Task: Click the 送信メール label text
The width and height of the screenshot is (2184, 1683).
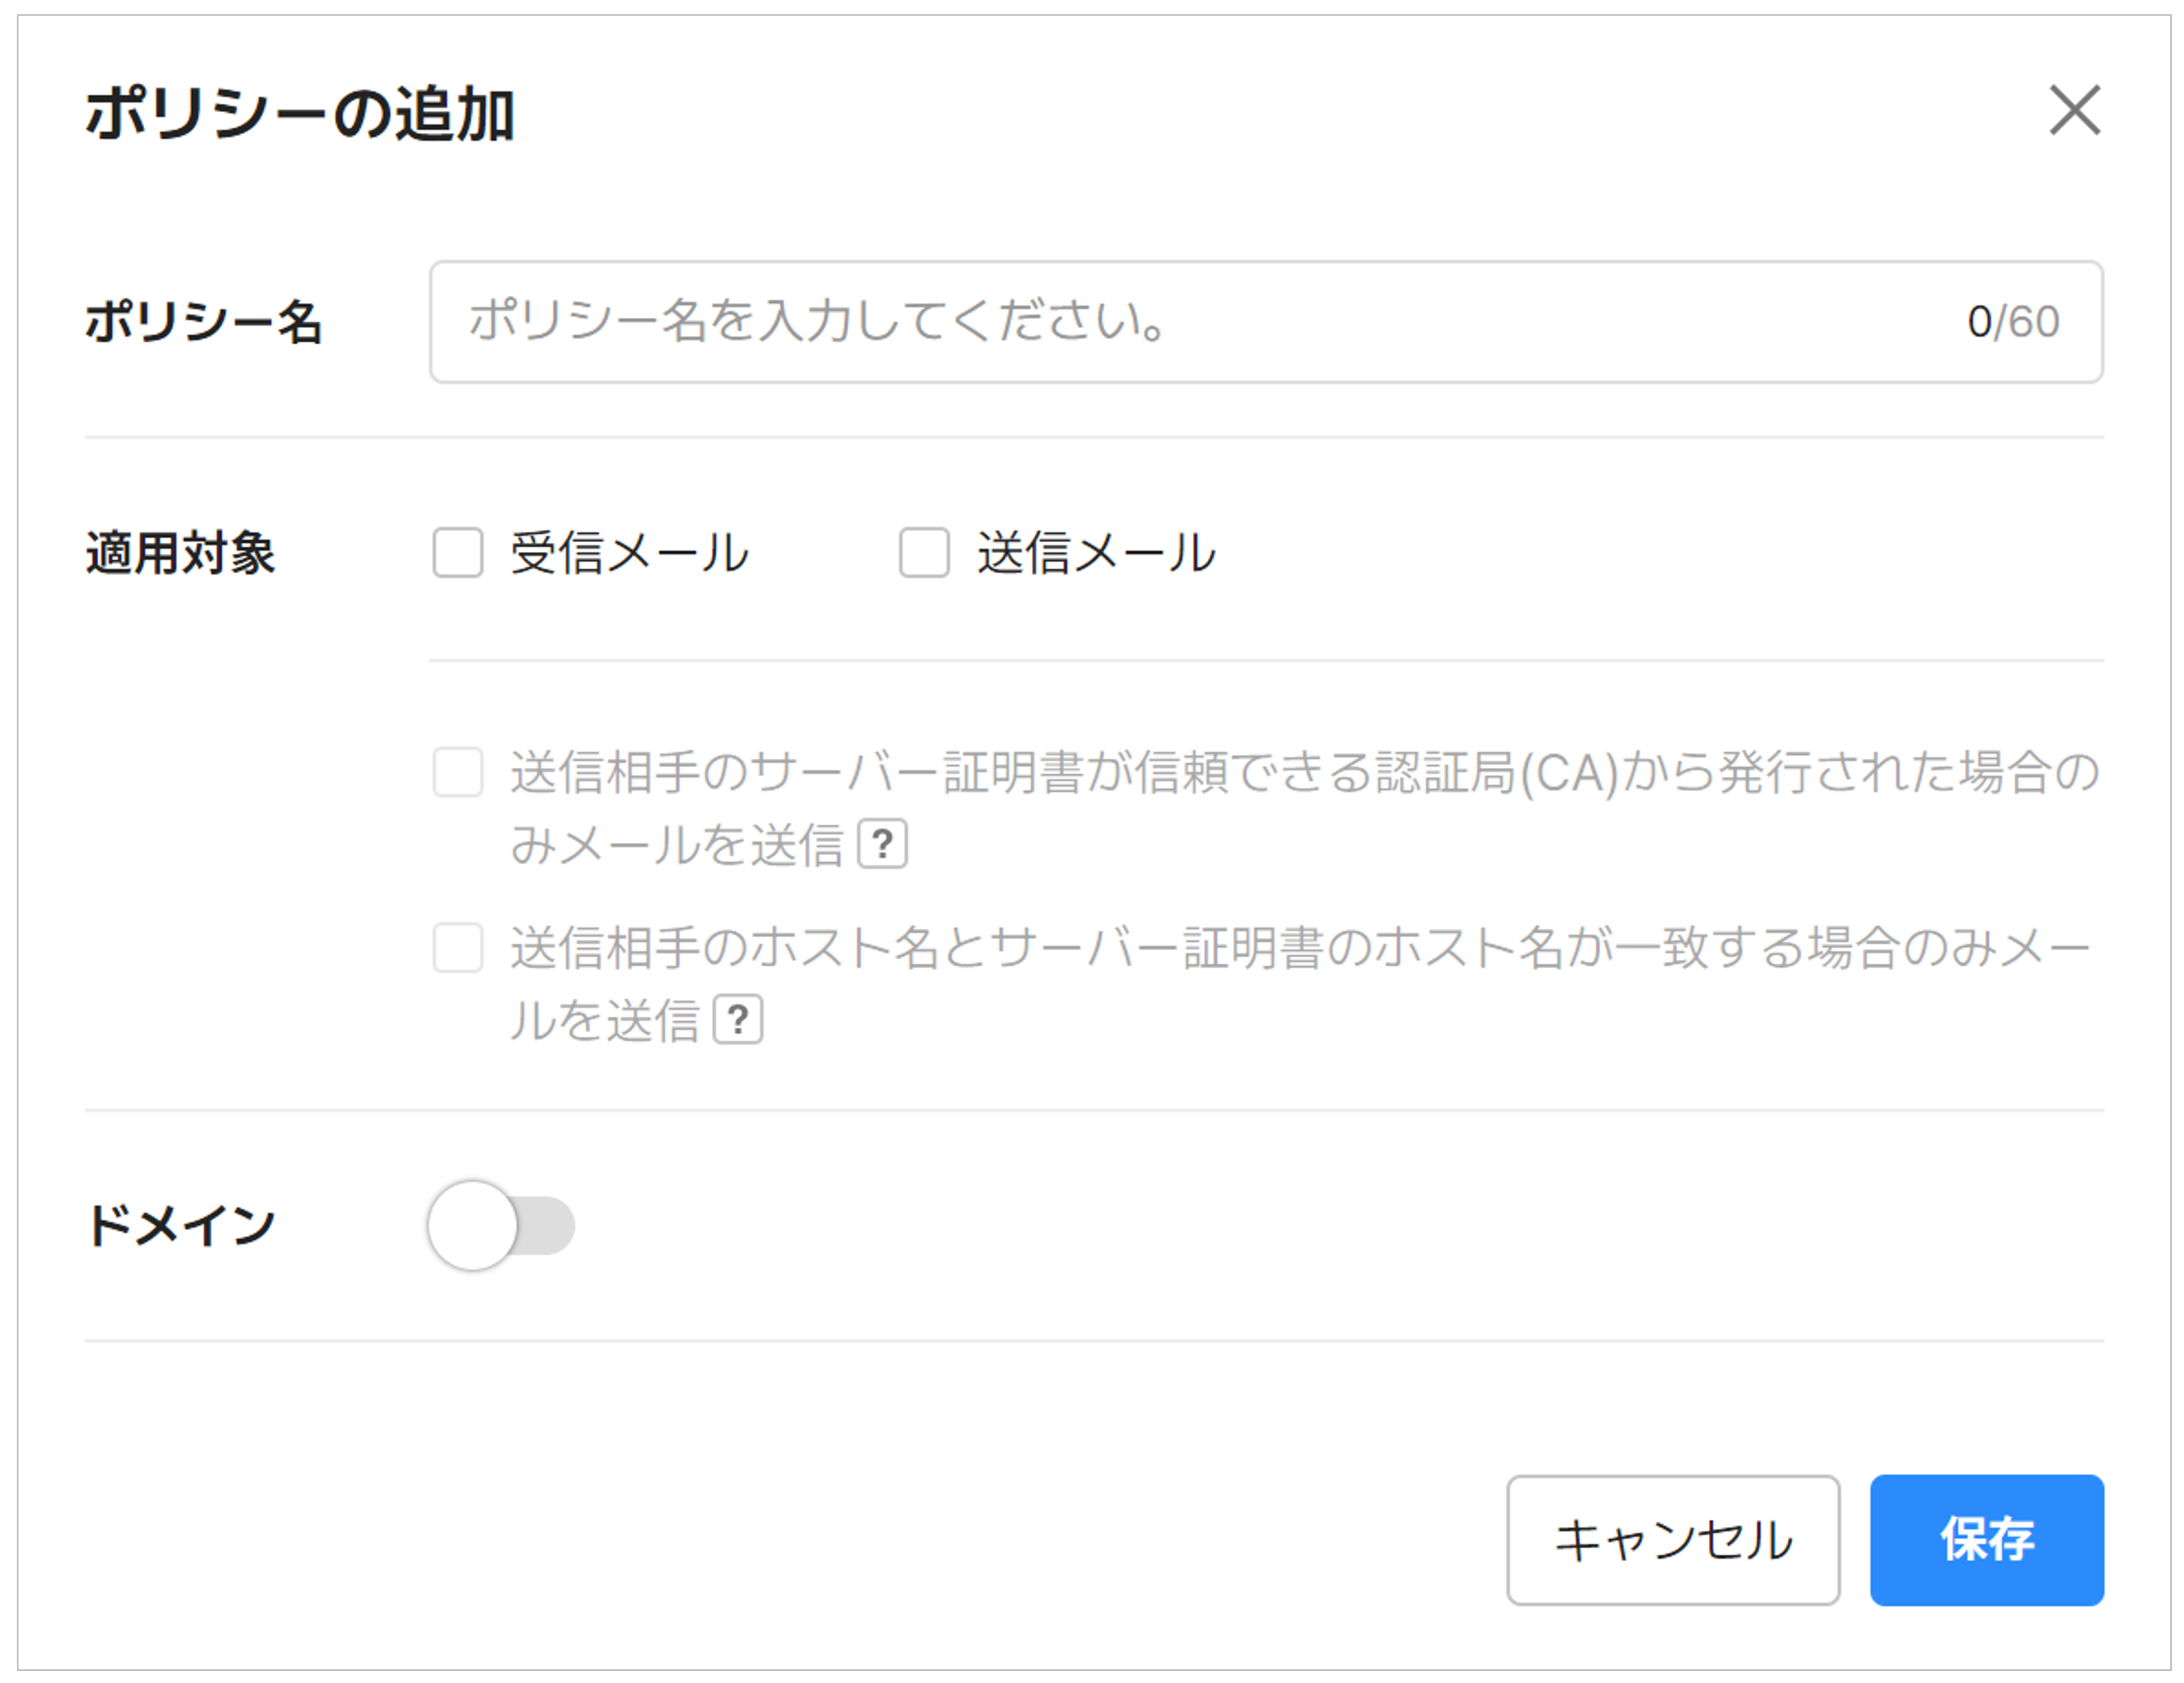Action: coord(1096,553)
